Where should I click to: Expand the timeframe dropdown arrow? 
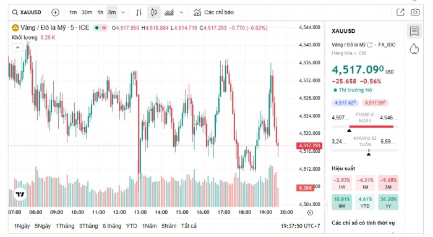(x=123, y=12)
